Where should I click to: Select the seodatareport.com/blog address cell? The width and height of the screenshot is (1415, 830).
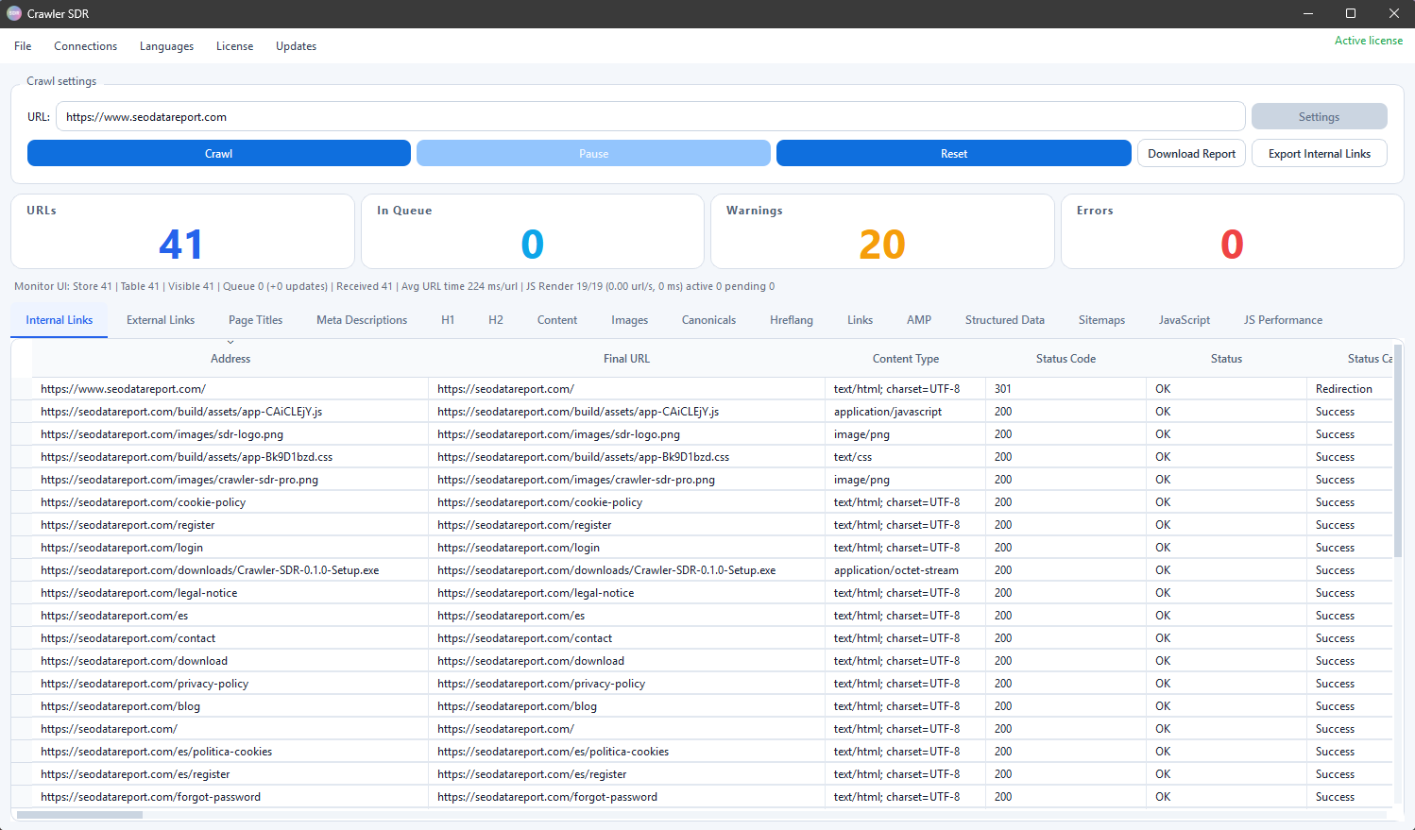tap(230, 706)
